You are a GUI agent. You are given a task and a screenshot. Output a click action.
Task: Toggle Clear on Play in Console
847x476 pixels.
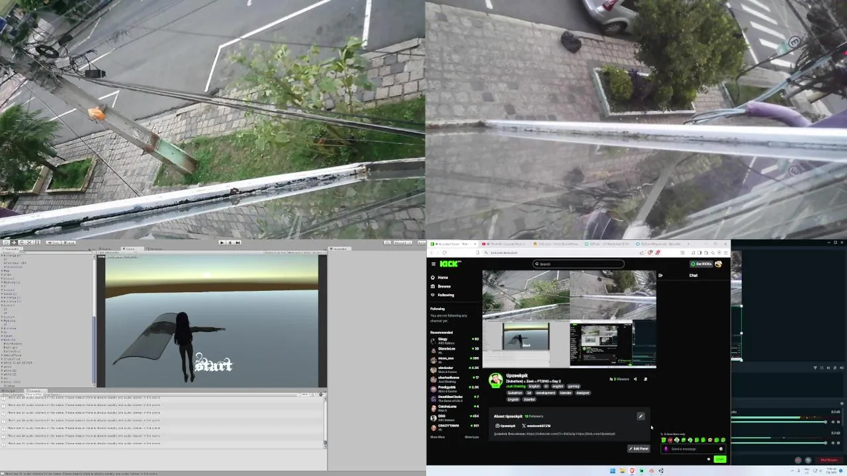[34, 395]
